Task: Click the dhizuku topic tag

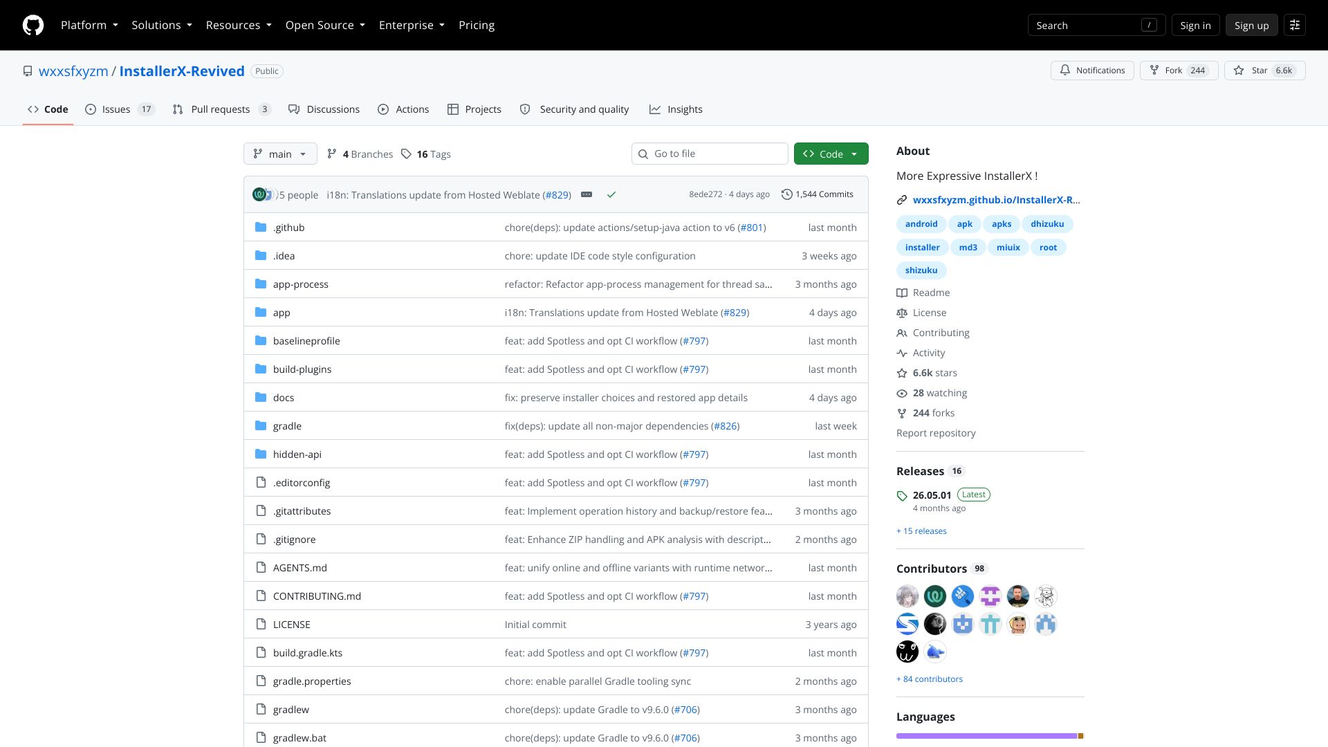Action: point(1047,224)
